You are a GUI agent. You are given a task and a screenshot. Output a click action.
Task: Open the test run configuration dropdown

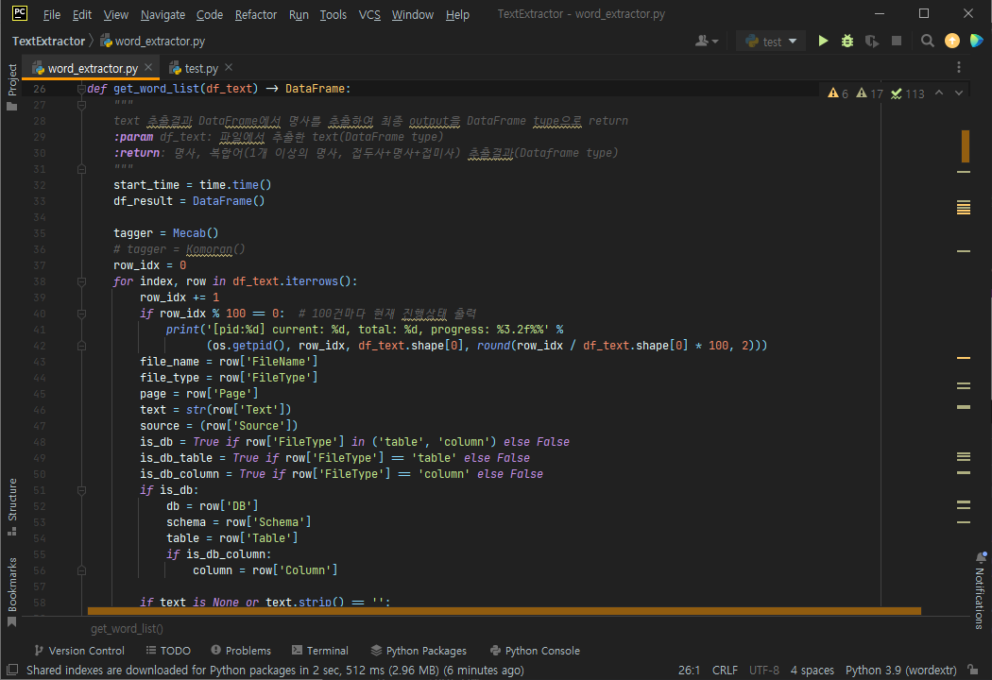(771, 42)
